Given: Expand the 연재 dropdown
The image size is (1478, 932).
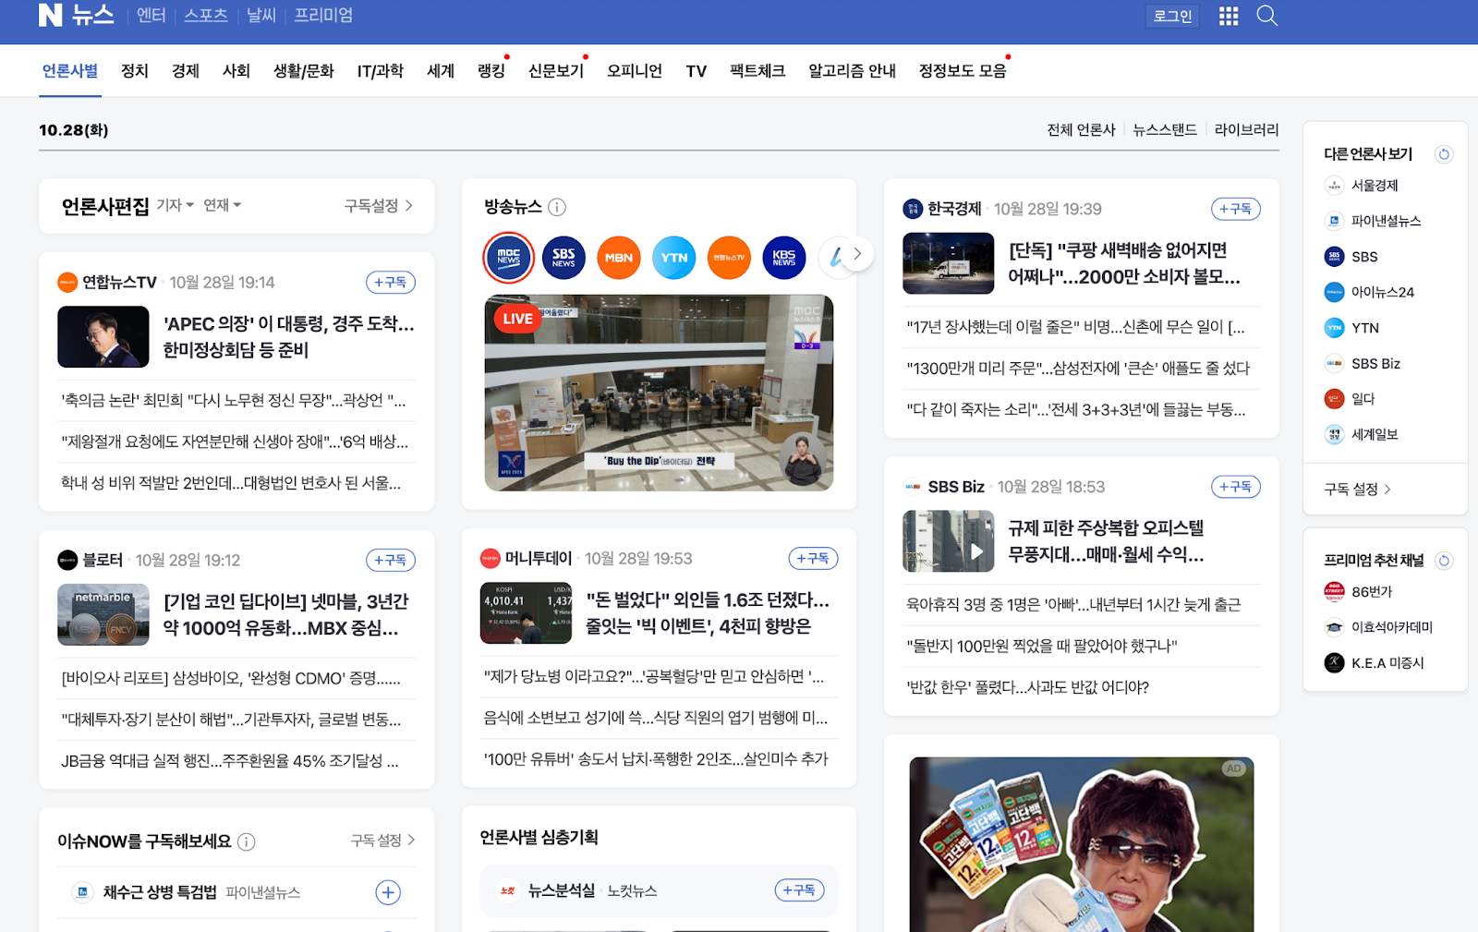Looking at the screenshot, I should tap(222, 205).
